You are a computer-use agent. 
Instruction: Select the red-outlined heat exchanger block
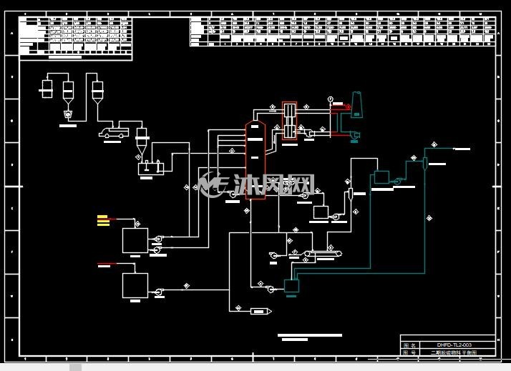pos(289,121)
